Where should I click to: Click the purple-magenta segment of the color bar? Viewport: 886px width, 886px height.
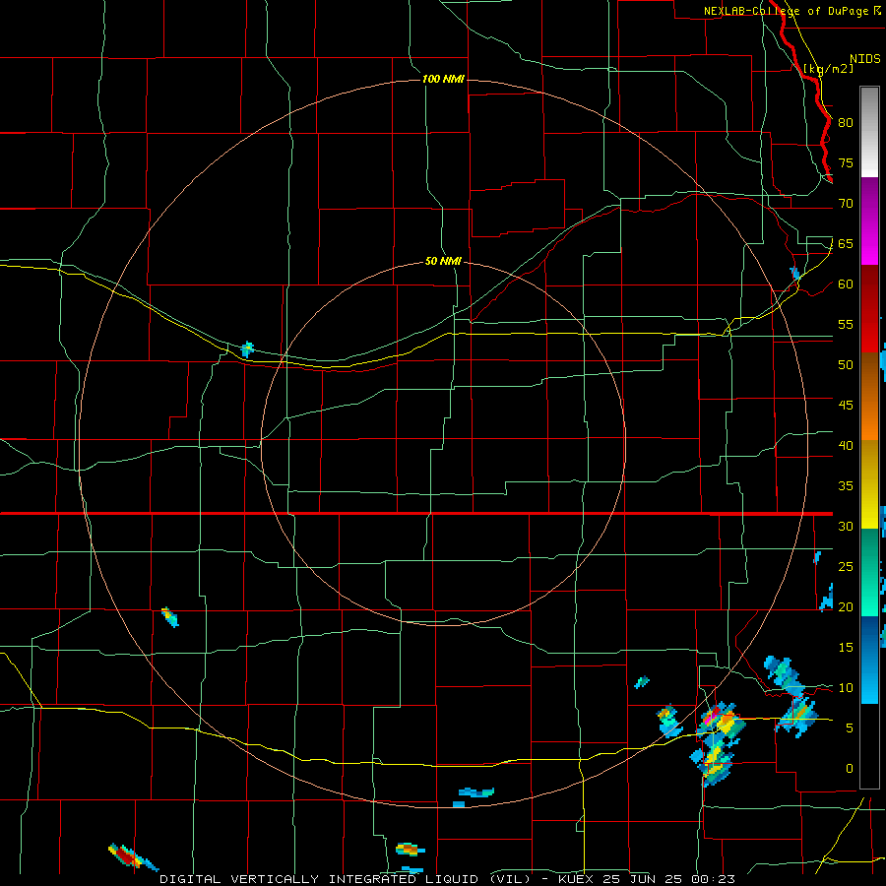869,221
